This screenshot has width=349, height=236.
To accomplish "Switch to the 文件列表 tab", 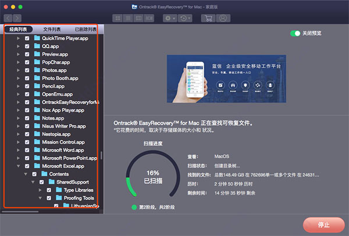I will (52, 29).
